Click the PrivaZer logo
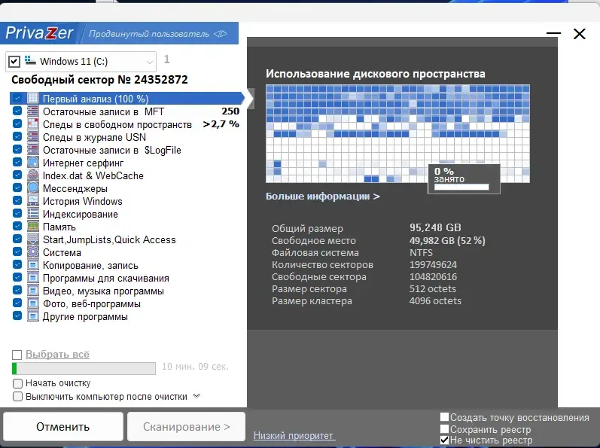Image resolution: width=600 pixels, height=448 pixels. [39, 33]
